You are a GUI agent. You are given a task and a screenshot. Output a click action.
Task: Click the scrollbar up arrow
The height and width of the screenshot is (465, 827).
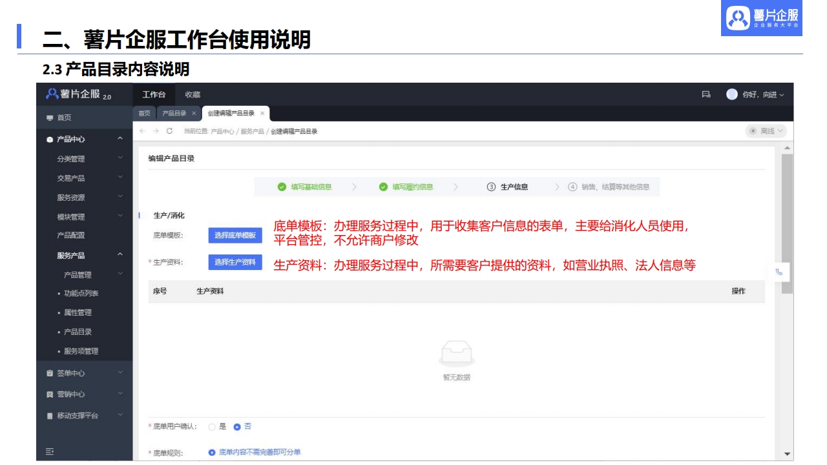[x=787, y=149]
